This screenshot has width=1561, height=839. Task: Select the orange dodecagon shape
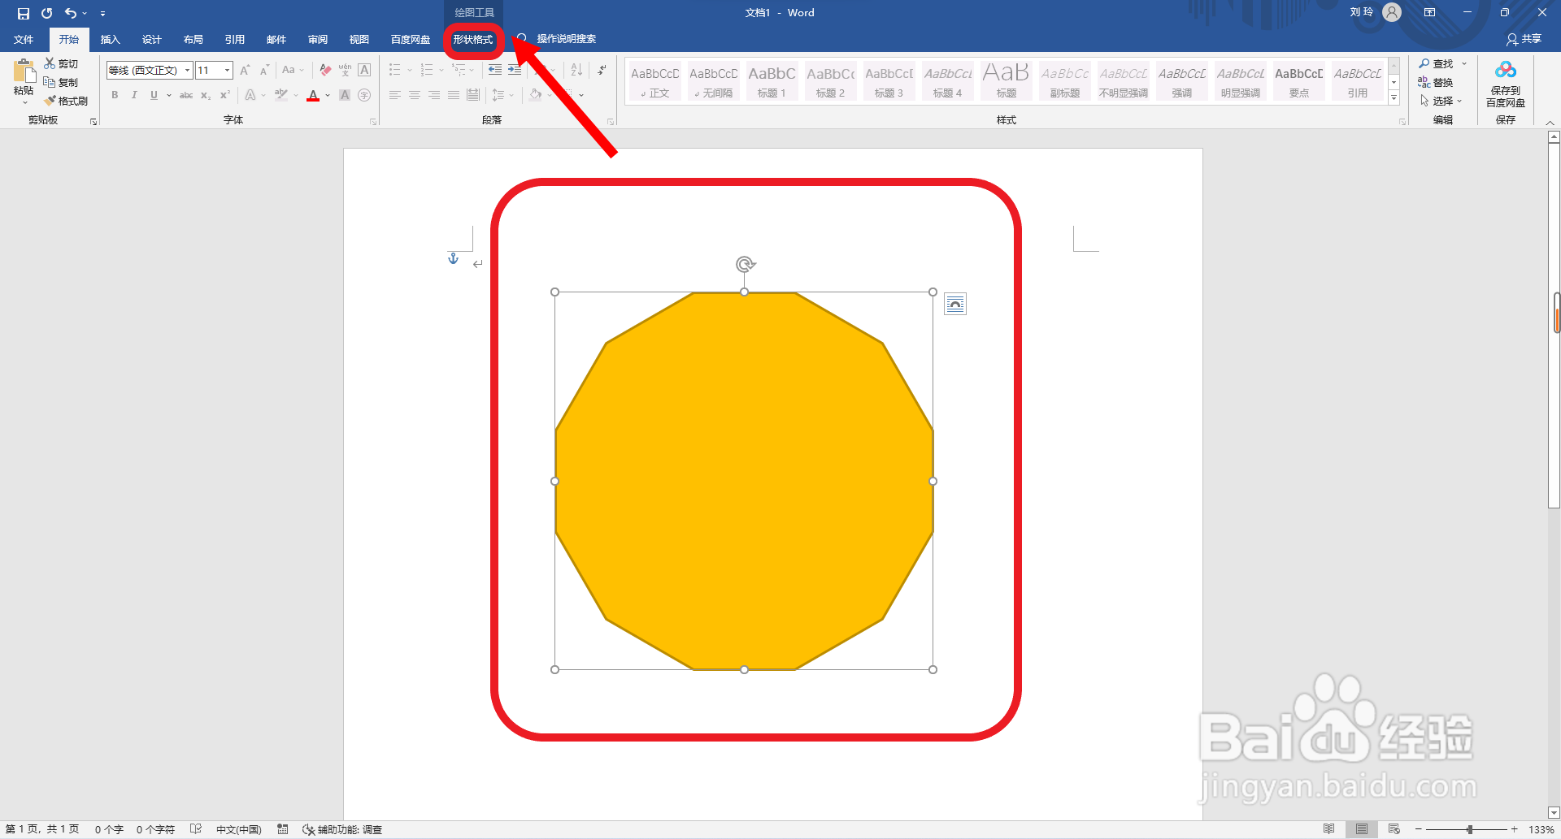tap(744, 481)
